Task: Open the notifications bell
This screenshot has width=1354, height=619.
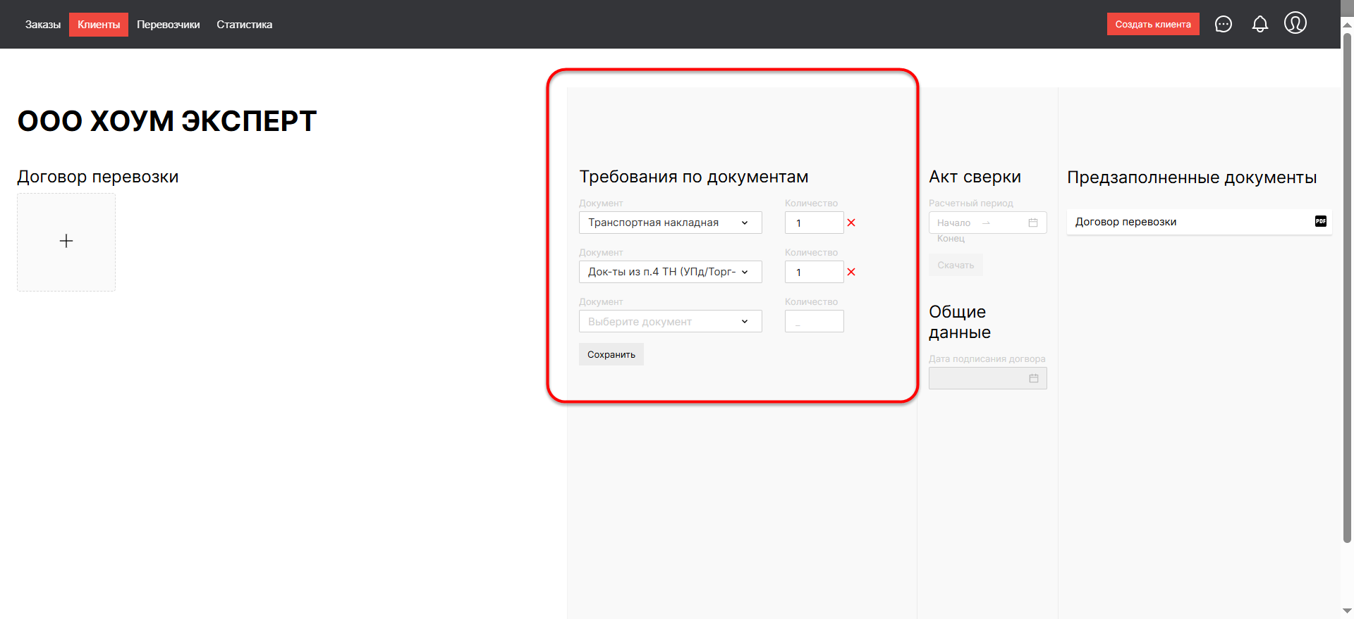Action: (x=1260, y=25)
